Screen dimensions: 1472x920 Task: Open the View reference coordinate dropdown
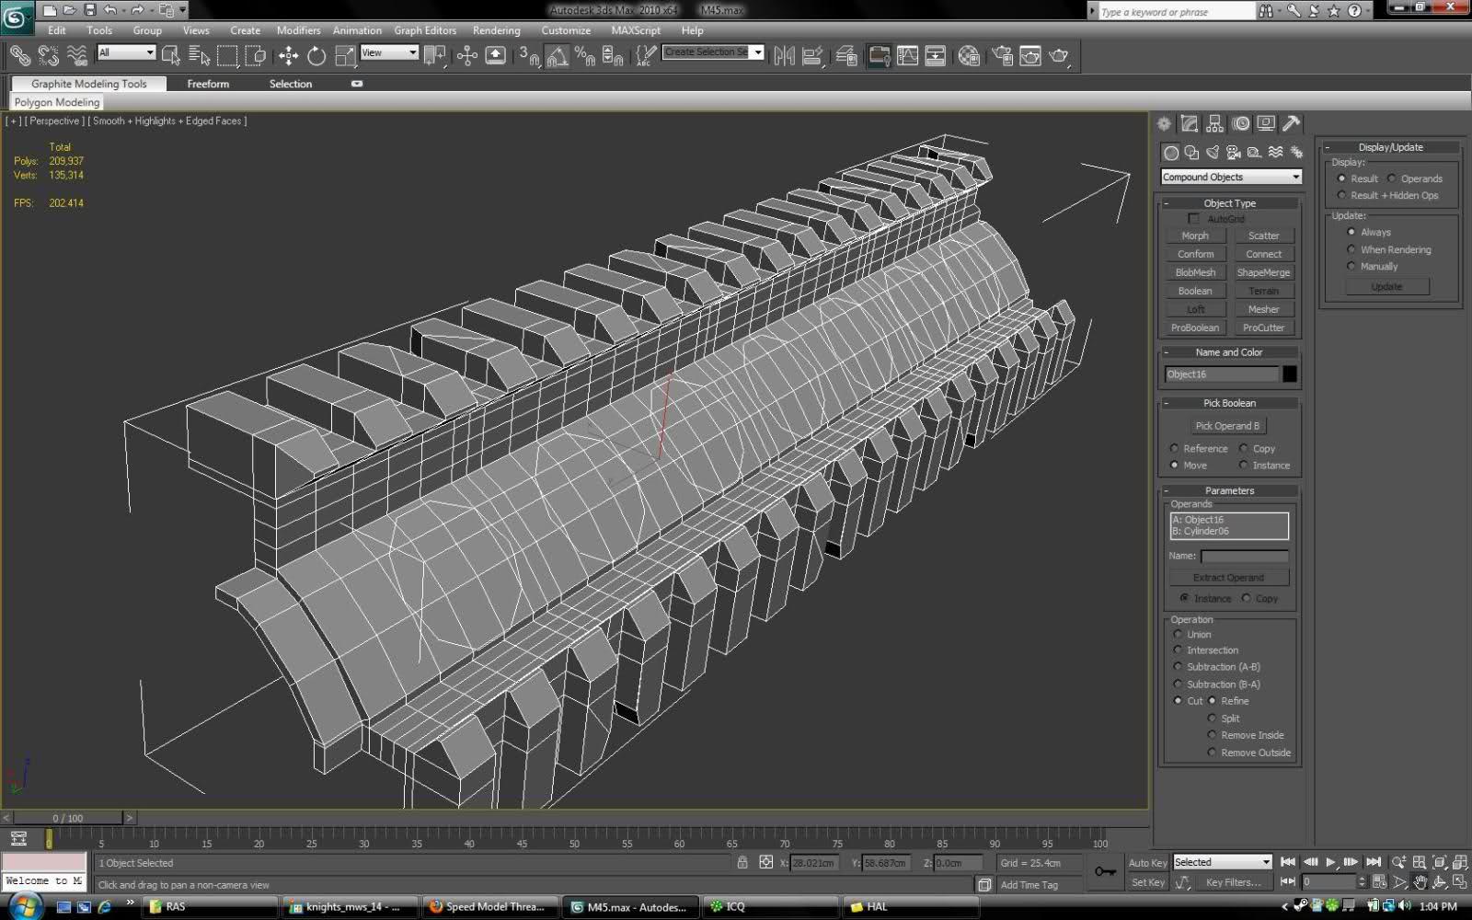[389, 52]
